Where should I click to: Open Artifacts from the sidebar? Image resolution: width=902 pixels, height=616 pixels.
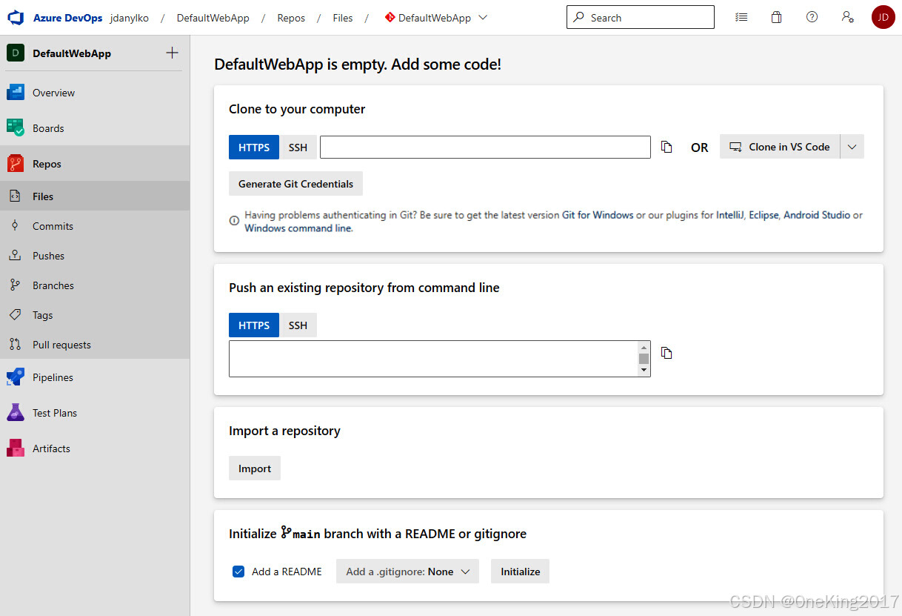click(x=95, y=448)
